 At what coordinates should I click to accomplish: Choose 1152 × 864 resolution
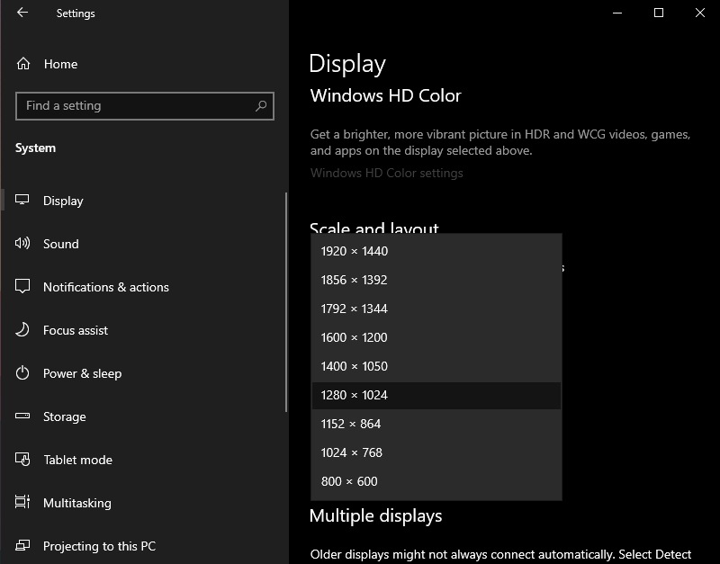(x=436, y=424)
